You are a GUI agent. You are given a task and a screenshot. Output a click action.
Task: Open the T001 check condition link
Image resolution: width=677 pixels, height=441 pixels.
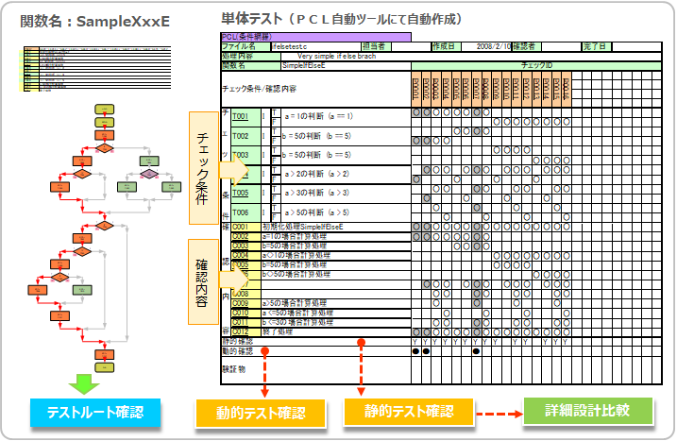pyautogui.click(x=240, y=117)
